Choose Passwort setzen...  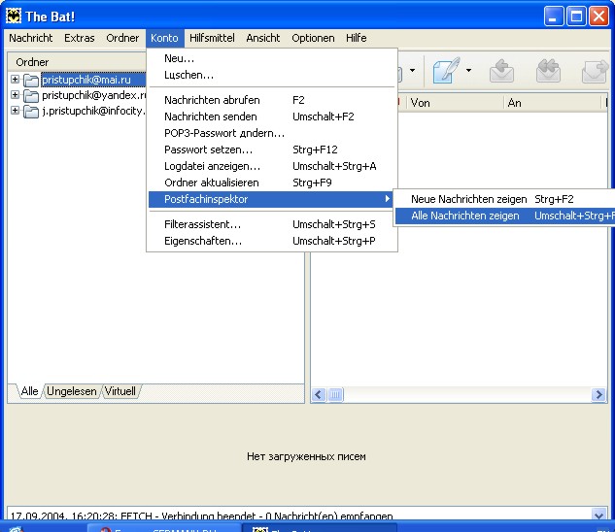click(x=272, y=150)
